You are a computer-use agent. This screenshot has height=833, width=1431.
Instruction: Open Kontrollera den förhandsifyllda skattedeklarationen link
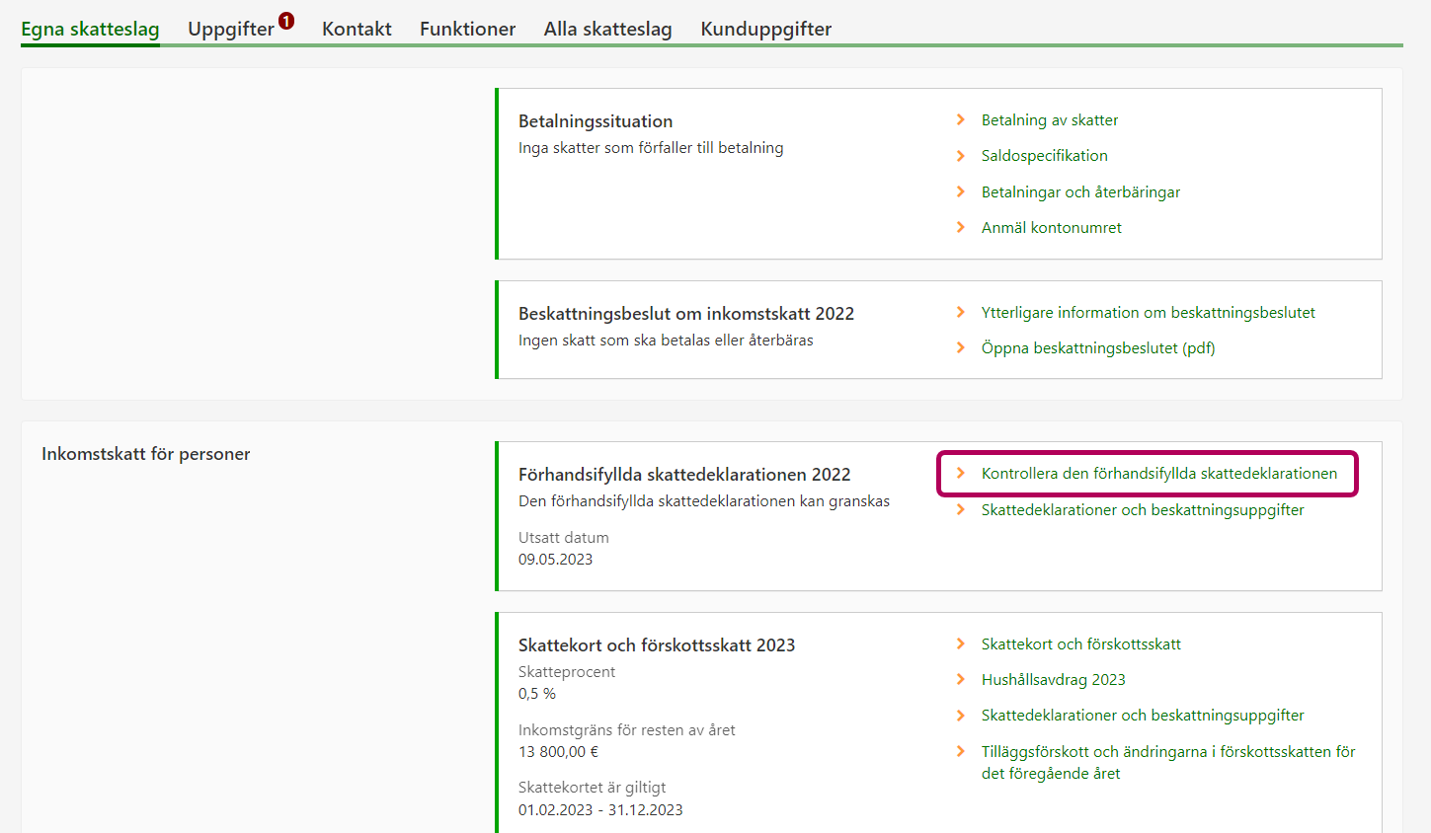click(1158, 474)
